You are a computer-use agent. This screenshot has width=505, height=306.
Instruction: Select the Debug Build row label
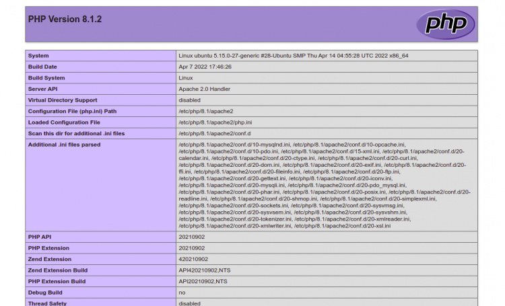pyautogui.click(x=44, y=293)
